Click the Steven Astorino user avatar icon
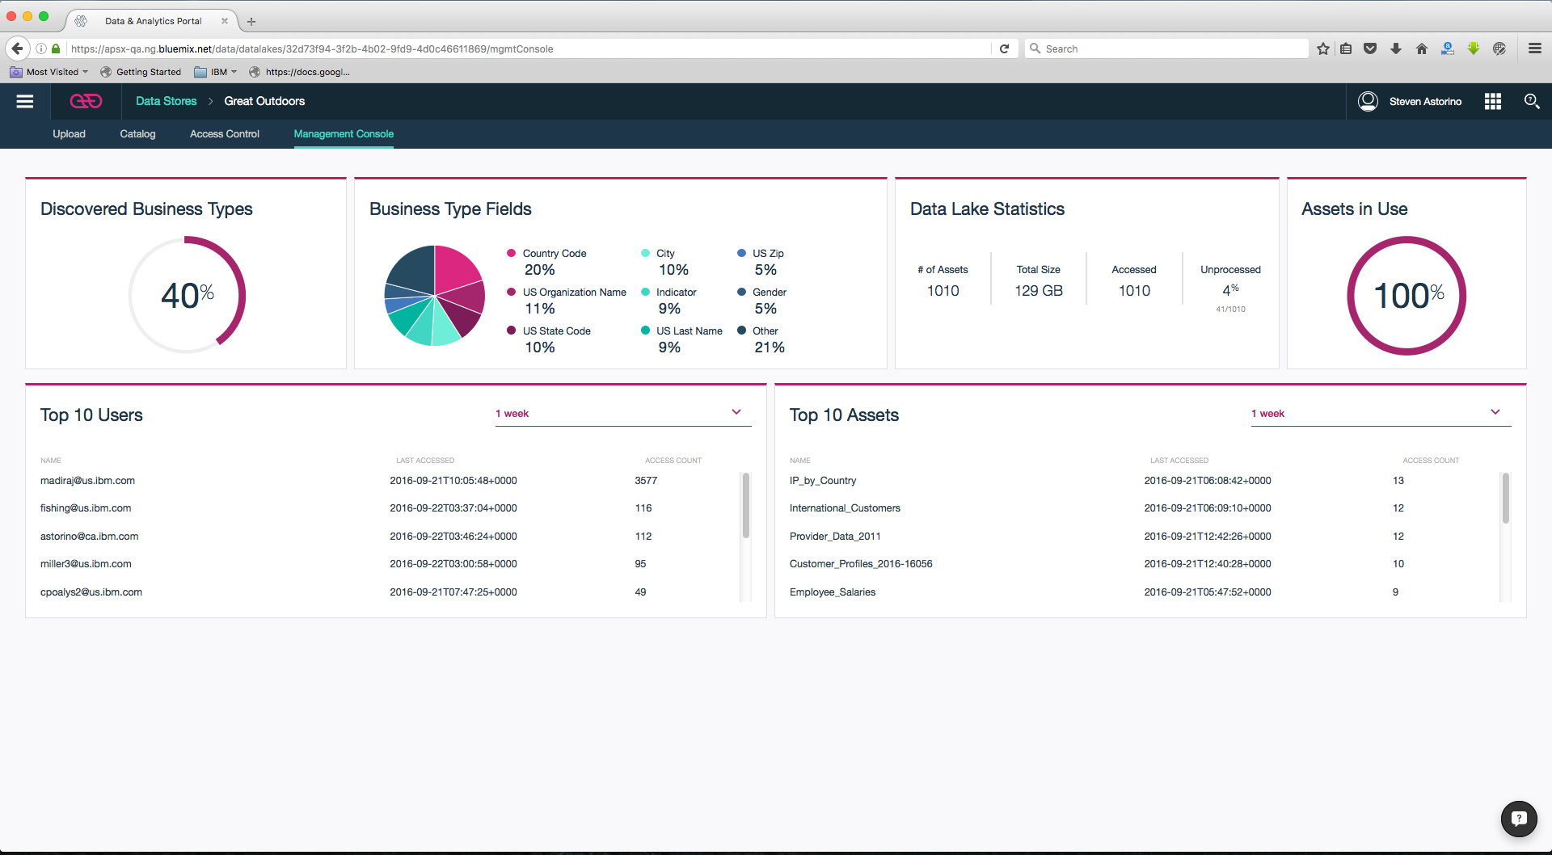1552x855 pixels. (1368, 101)
